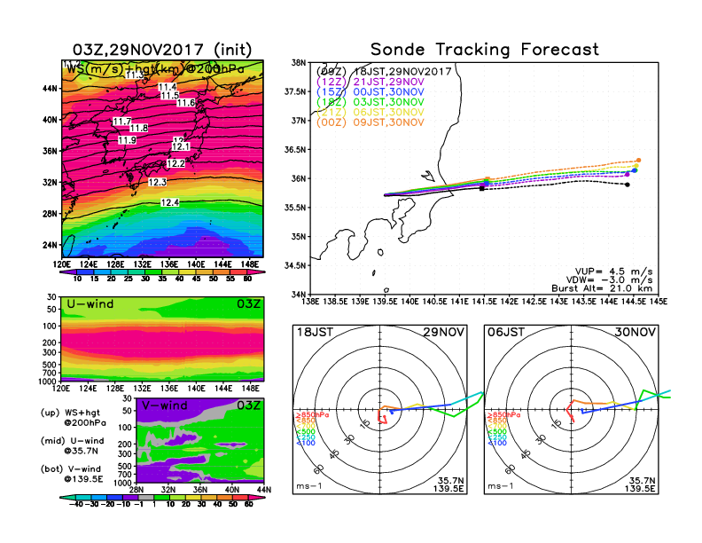The height and width of the screenshot is (543, 702).
Task: Click the "VUP= 4.5 m/s" value
Action: tap(613, 271)
